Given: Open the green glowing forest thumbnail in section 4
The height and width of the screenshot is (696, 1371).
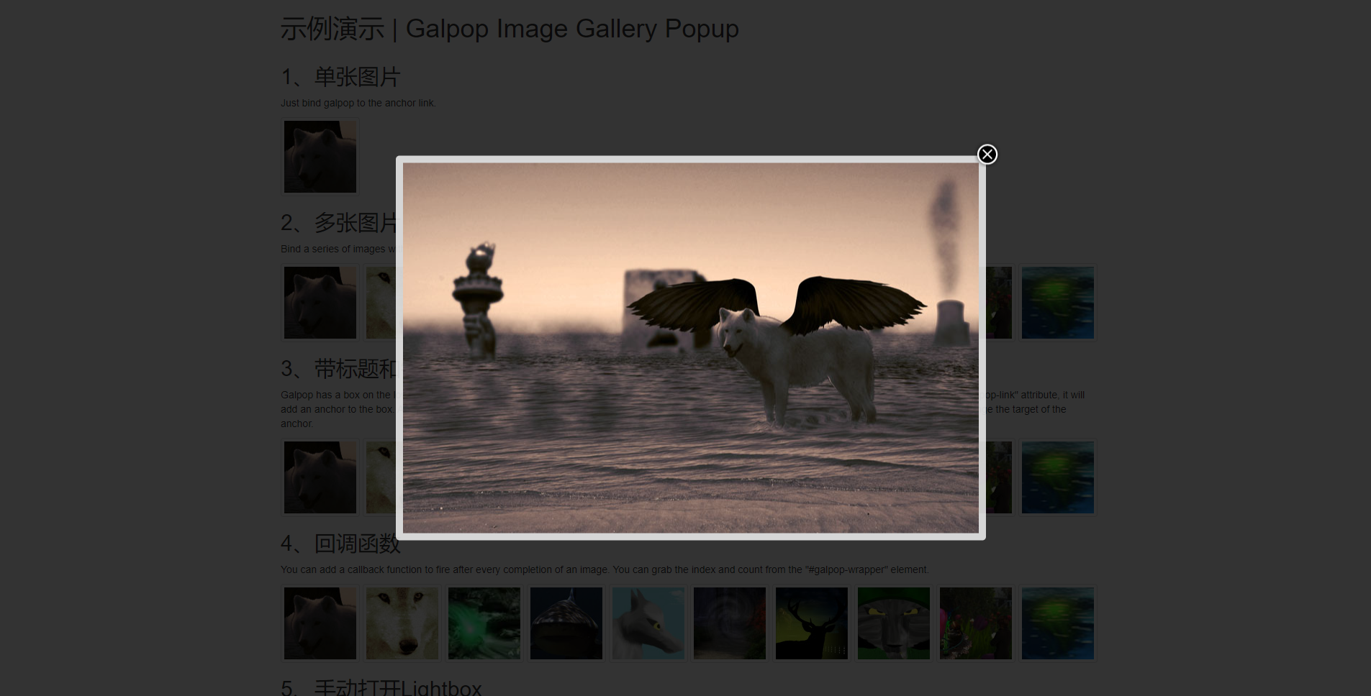Looking at the screenshot, I should tap(484, 623).
